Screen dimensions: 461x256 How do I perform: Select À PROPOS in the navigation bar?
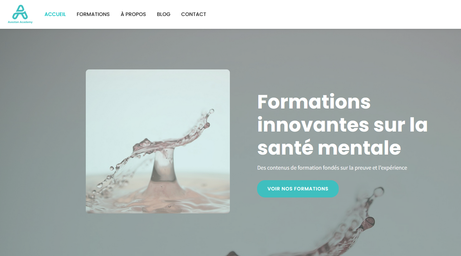(133, 14)
